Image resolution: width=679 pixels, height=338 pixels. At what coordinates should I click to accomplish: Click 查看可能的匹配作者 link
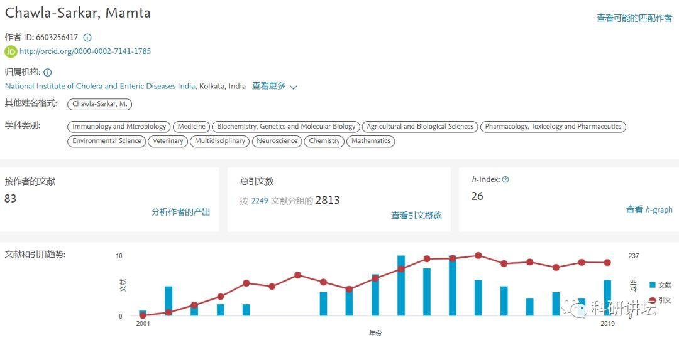pyautogui.click(x=634, y=18)
